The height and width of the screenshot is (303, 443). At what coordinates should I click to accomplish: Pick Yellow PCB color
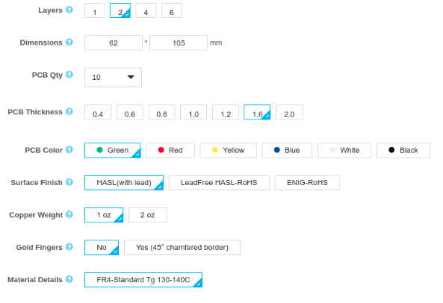229,150
